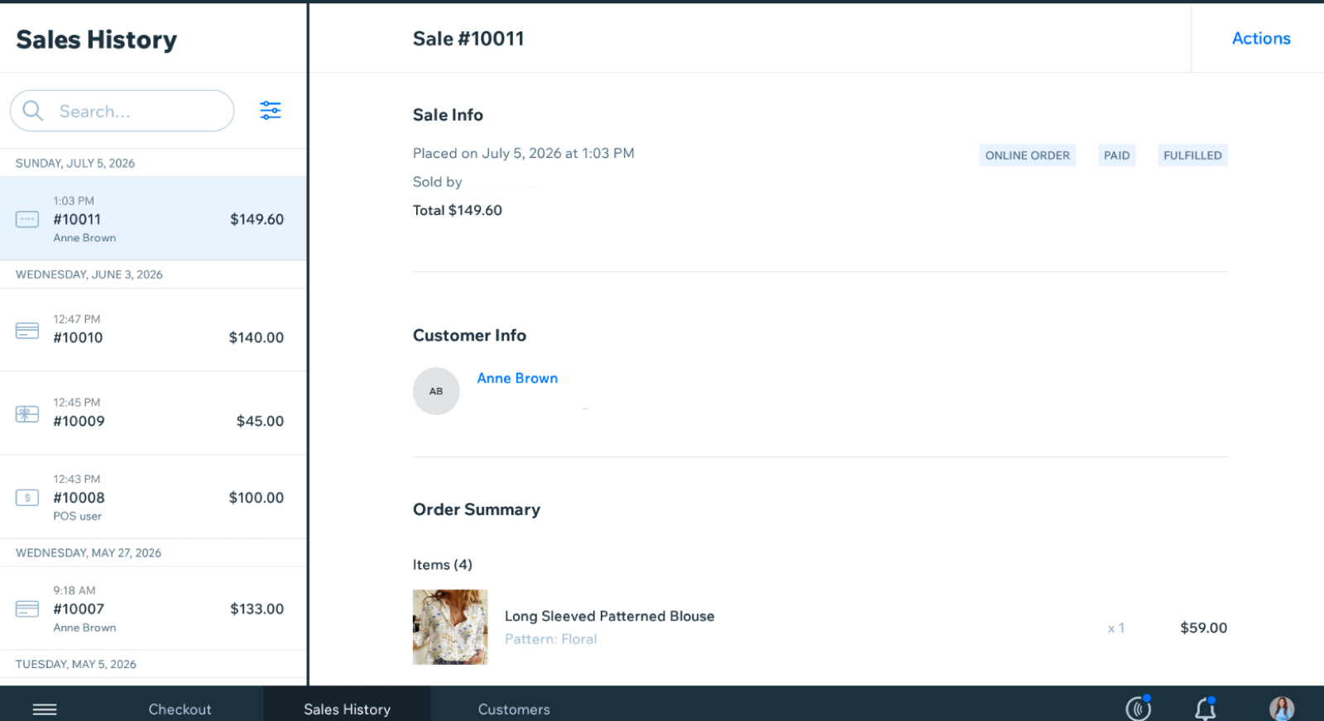
Task: Click the credit card icon for sale #10010
Action: click(x=27, y=331)
